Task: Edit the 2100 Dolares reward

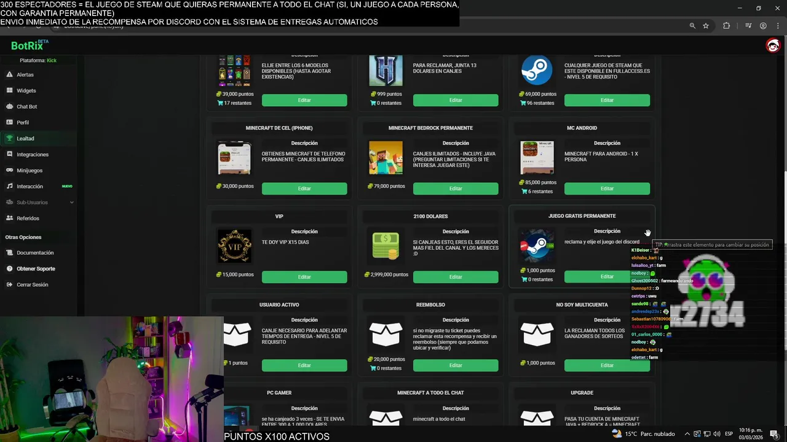Action: [456, 277]
